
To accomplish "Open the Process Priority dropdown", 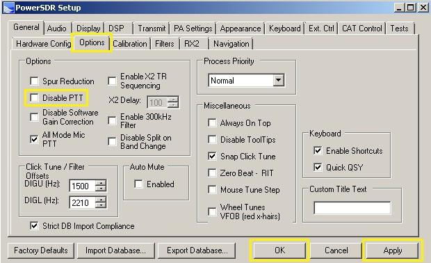I will (279, 80).
